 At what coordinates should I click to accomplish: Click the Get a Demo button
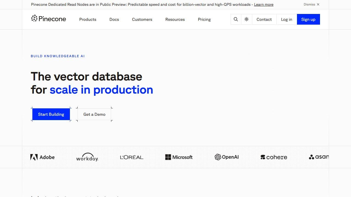point(94,114)
